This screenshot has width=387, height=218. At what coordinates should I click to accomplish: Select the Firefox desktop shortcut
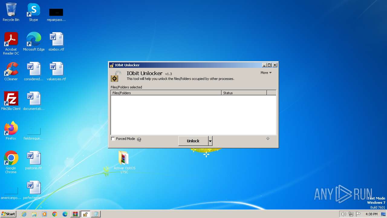pos(11,130)
